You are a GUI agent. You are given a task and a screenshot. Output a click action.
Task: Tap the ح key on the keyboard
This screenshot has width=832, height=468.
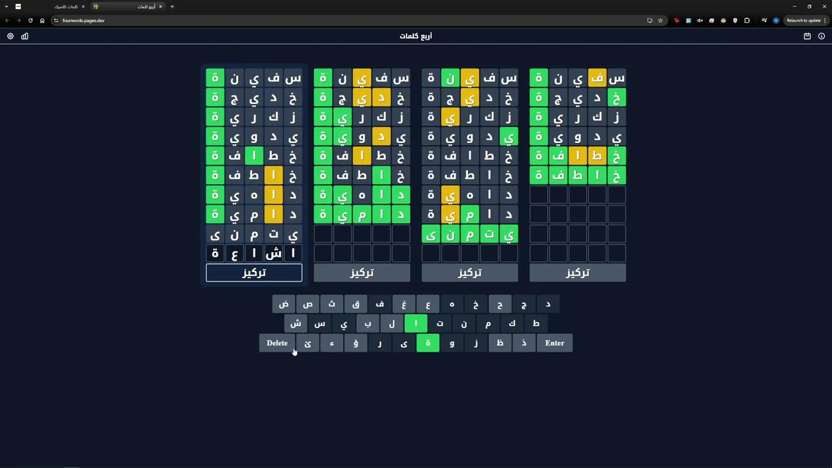tap(500, 304)
